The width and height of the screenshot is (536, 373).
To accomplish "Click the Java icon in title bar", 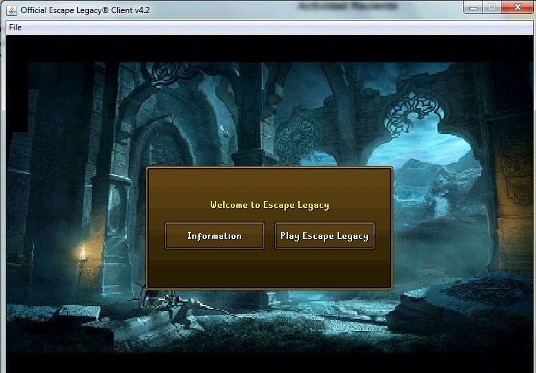I will 12,10.
